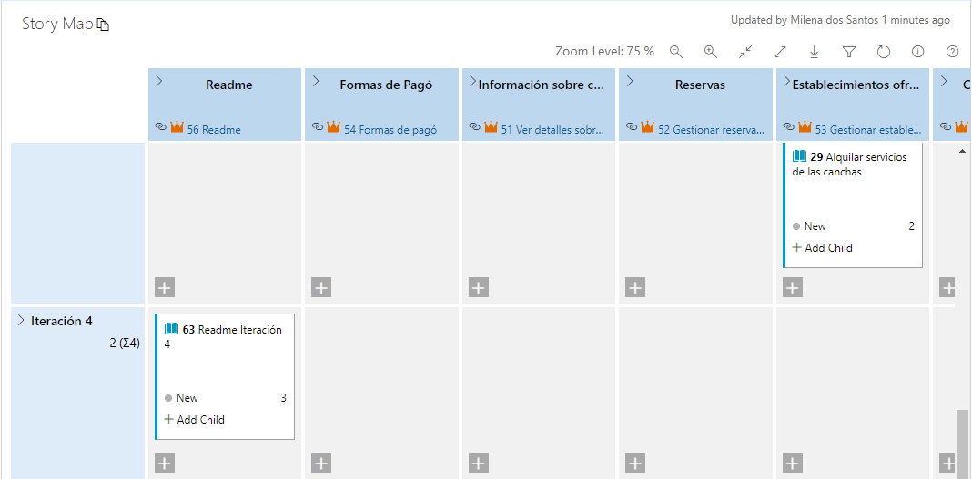Add card in Información column, Iteración 4 row

479,463
